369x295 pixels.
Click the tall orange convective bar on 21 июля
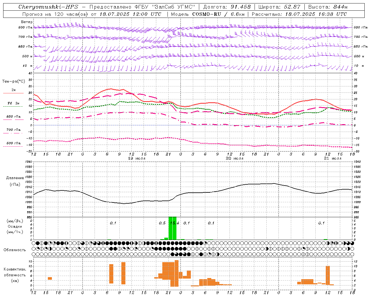click(328, 275)
